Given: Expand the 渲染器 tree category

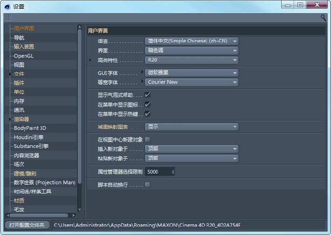Looking at the screenshot, I should [10, 119].
